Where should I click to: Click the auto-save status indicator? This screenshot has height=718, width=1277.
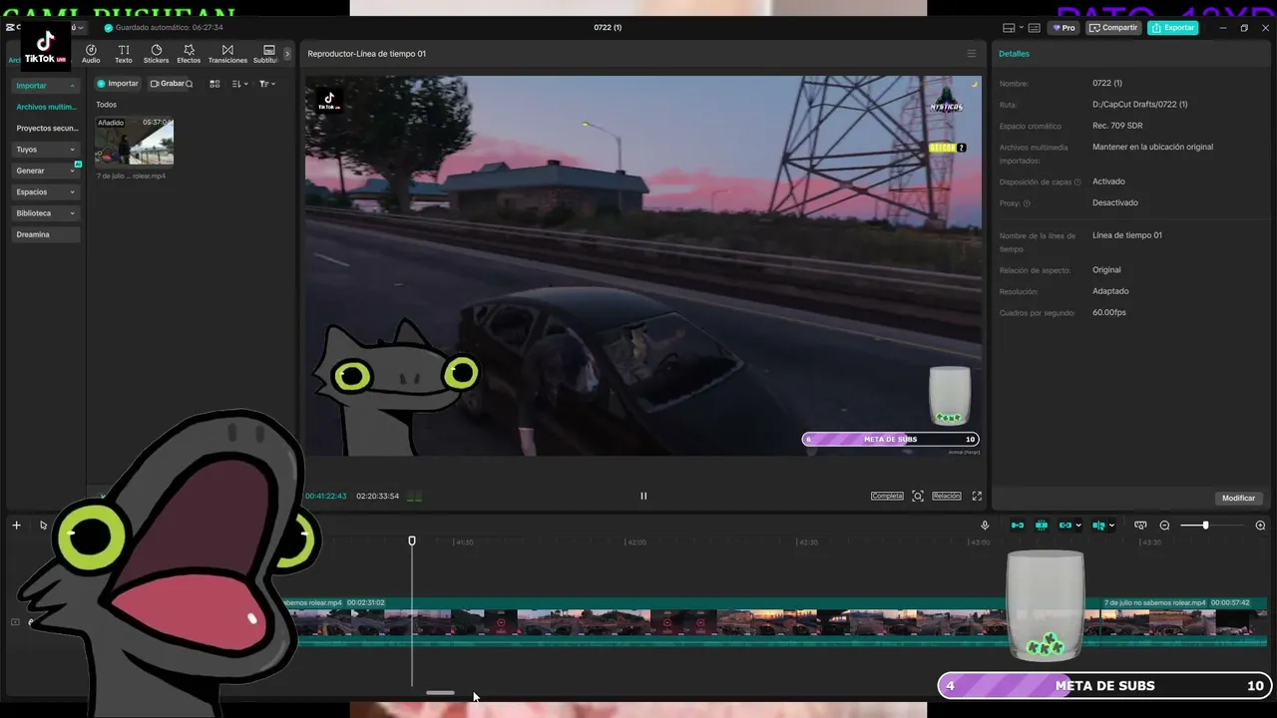[165, 28]
